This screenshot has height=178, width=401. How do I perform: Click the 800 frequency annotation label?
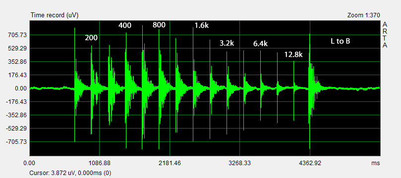pyautogui.click(x=159, y=25)
